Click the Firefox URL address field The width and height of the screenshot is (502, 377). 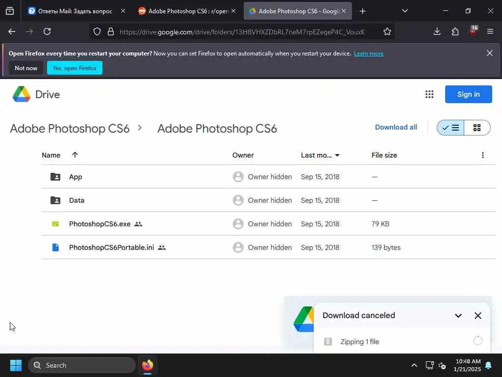point(242,32)
